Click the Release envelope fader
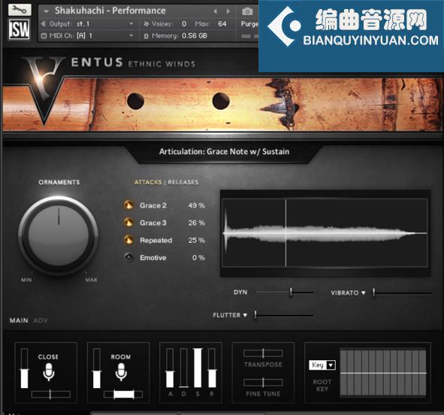Screen dimensions: 444x415 pyautogui.click(x=212, y=368)
